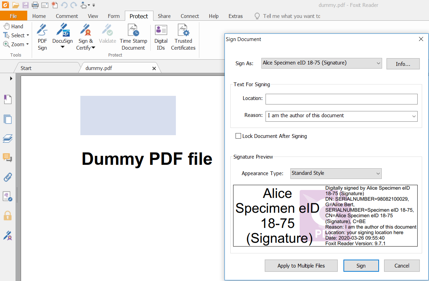Close the dummy.pdf document tab
Screen dimensions: 429x281
tap(154, 68)
